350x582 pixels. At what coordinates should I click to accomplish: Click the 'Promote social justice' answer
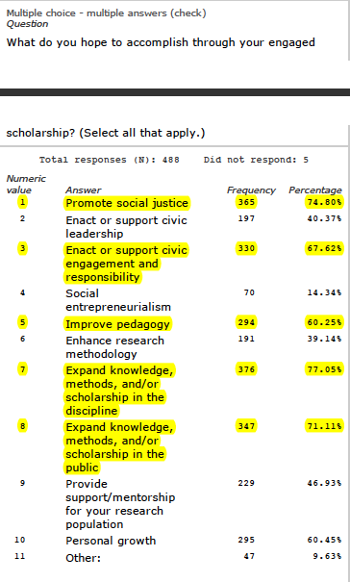[127, 203]
